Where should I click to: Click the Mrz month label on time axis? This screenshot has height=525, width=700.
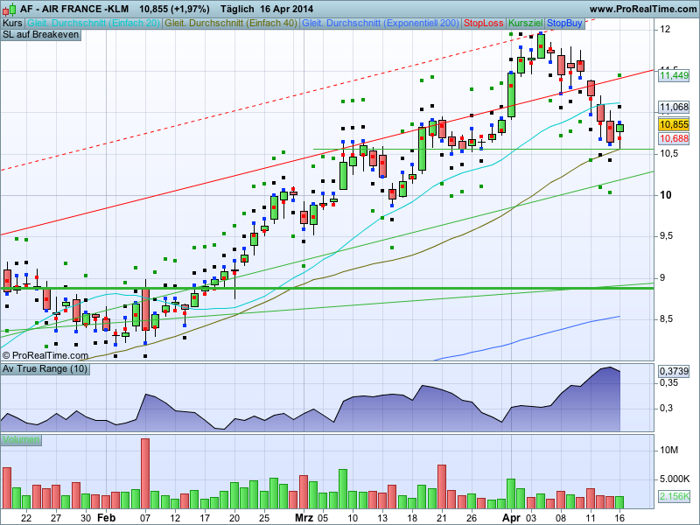tap(304, 518)
